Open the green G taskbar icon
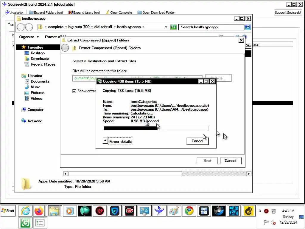The height and width of the screenshot is (229, 305). pos(25,223)
